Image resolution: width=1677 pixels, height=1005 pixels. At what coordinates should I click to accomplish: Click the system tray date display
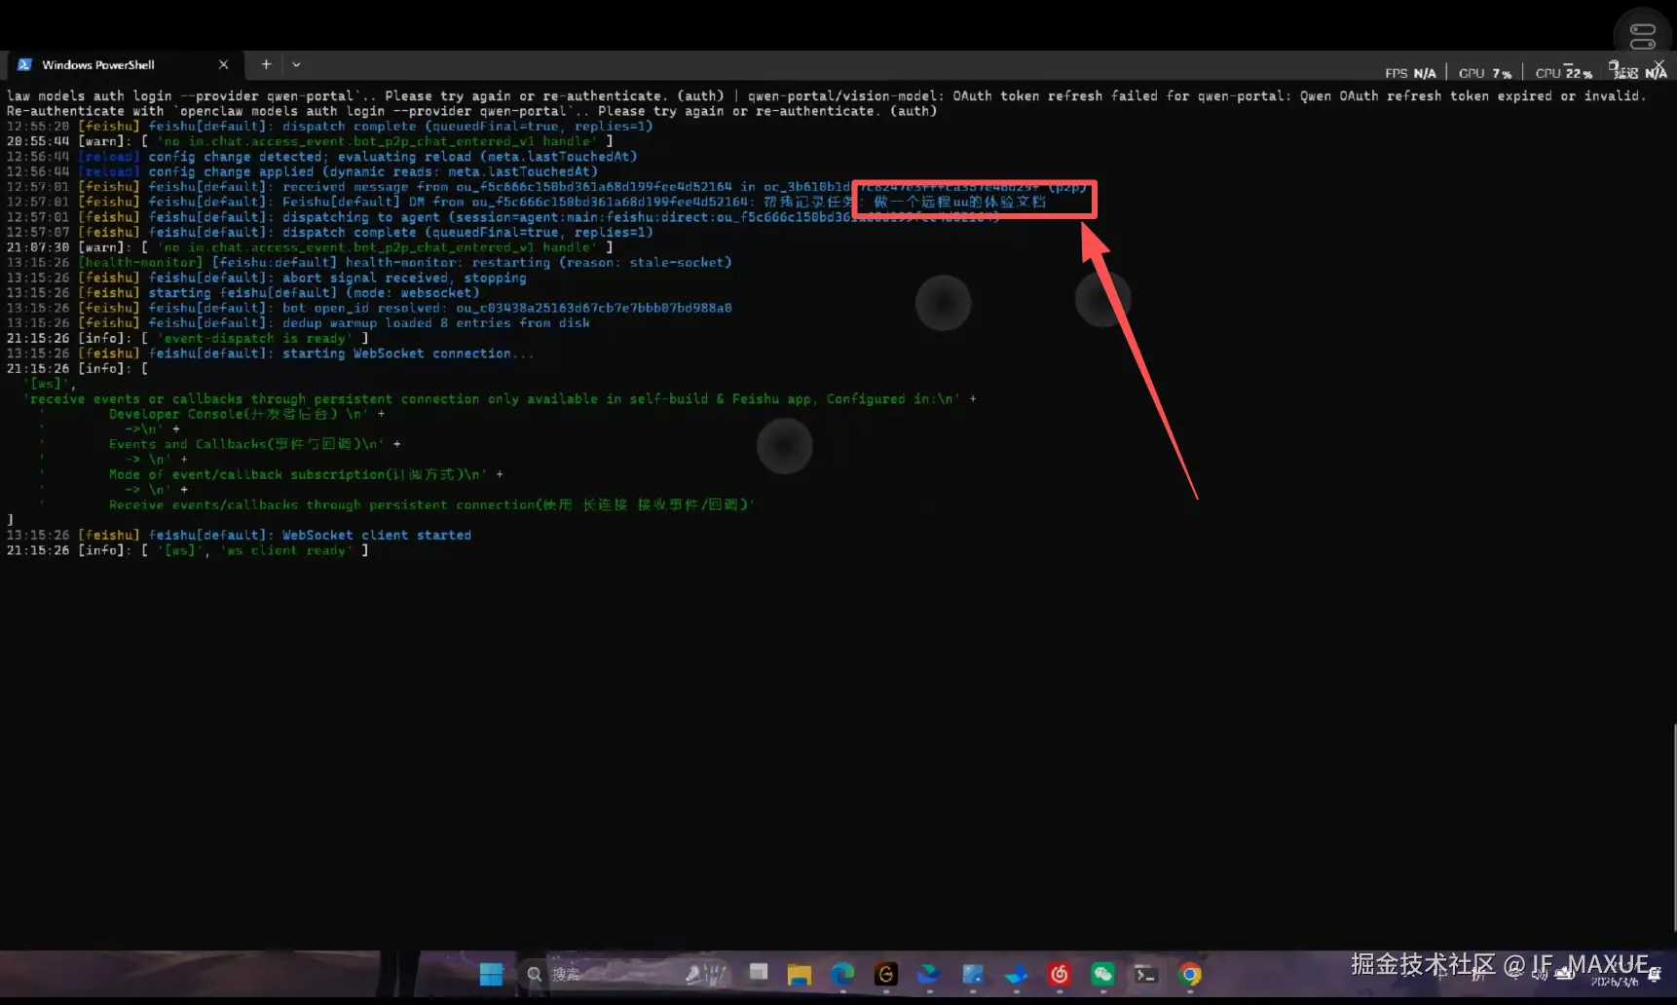click(1614, 982)
